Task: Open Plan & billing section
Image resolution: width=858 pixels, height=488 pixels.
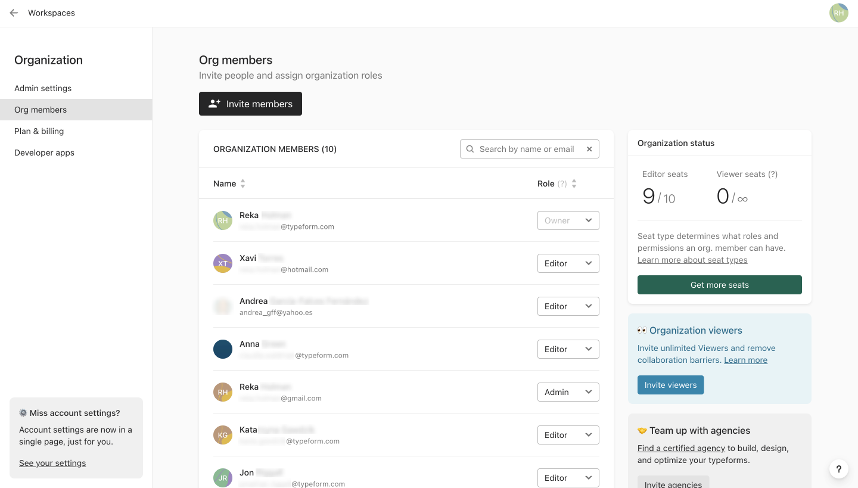Action: tap(39, 131)
